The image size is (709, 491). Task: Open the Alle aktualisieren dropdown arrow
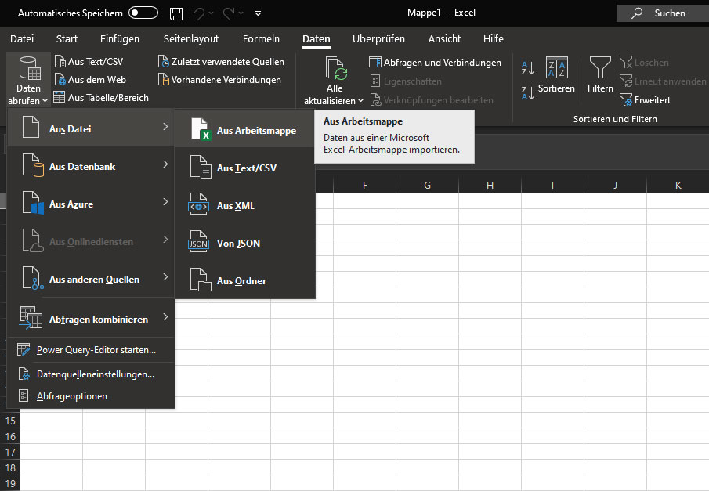[361, 101]
